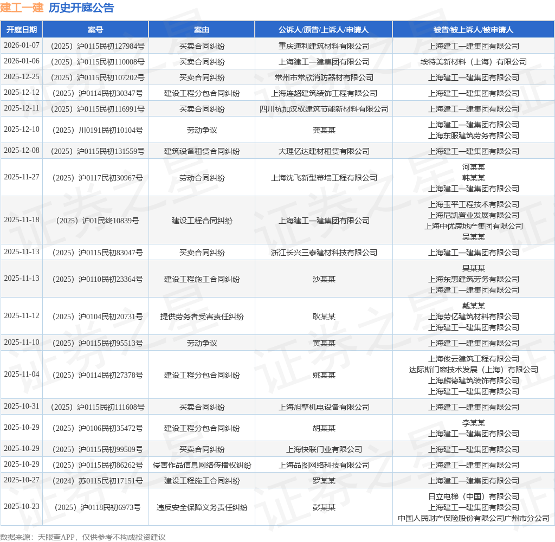Click the 历史开庭公告 heading
The height and width of the screenshot is (542, 555).
click(x=81, y=8)
